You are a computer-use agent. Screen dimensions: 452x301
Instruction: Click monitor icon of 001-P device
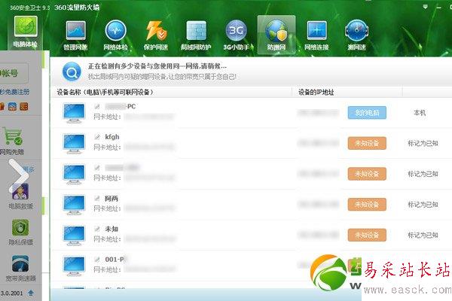coord(74,266)
